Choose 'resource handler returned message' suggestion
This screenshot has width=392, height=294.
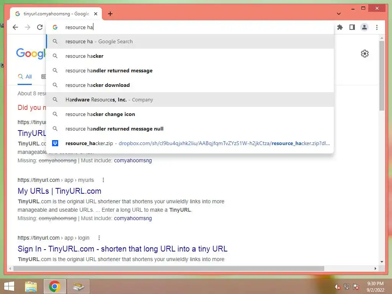pos(190,70)
